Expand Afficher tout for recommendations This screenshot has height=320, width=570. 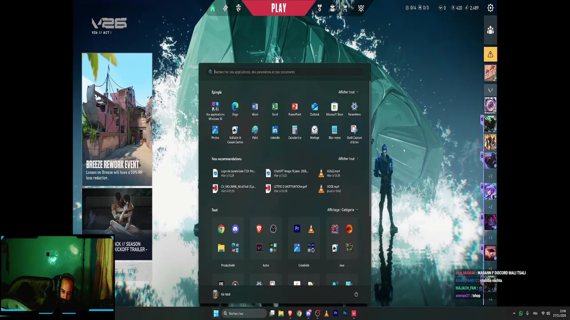point(348,159)
